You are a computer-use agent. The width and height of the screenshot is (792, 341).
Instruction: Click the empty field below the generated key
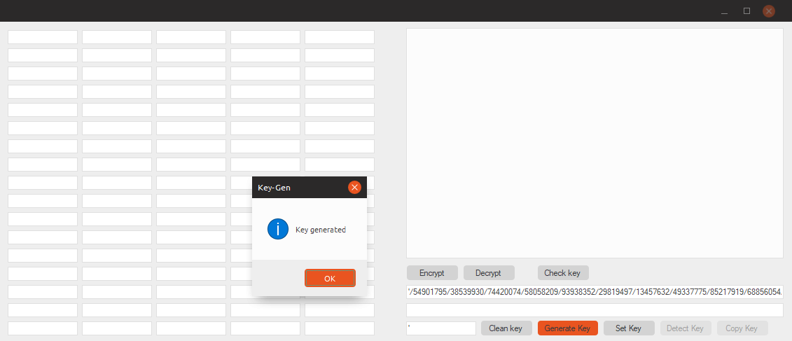coord(594,310)
